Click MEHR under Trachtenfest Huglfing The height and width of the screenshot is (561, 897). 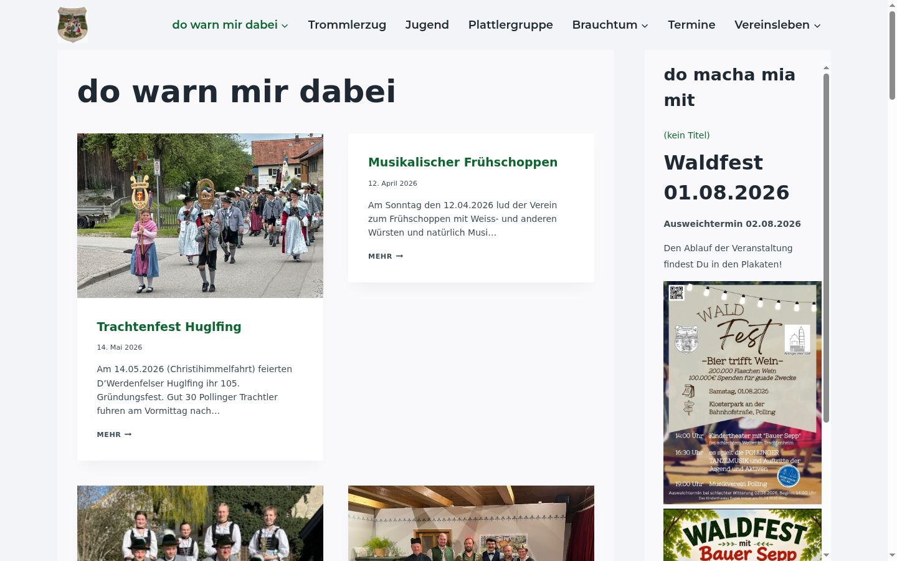114,434
